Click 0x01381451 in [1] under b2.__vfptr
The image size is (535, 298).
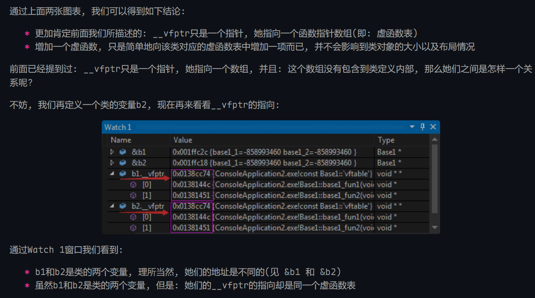click(x=192, y=228)
